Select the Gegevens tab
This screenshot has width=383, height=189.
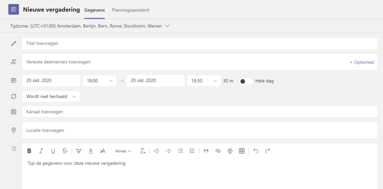coord(95,10)
